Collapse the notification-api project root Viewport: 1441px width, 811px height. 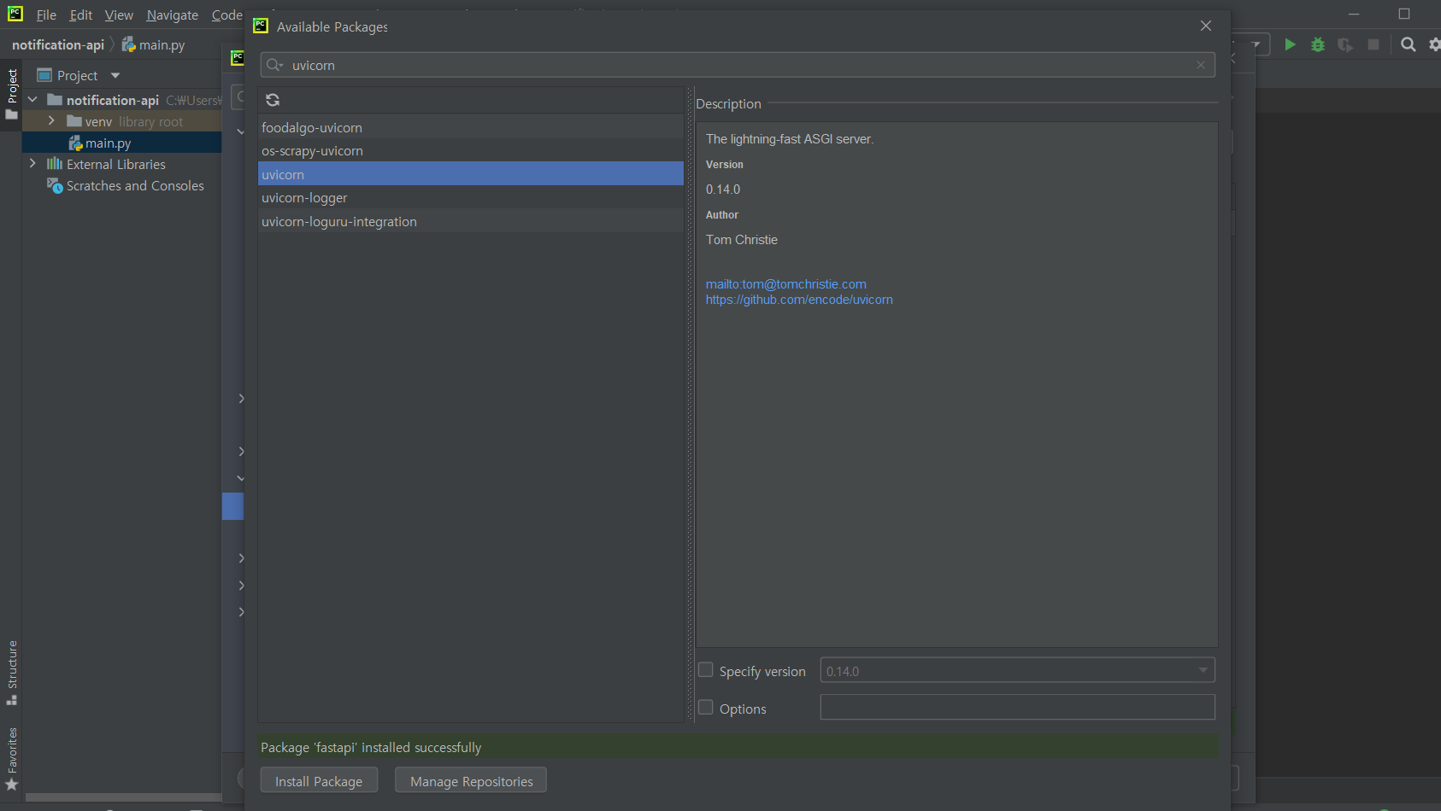point(32,100)
